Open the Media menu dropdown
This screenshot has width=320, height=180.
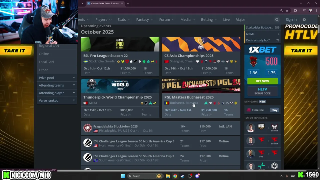[x=188, y=19]
